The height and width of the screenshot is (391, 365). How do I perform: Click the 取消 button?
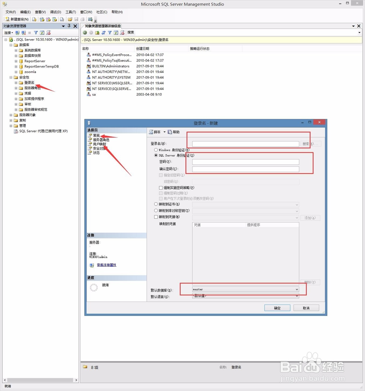[306, 308]
